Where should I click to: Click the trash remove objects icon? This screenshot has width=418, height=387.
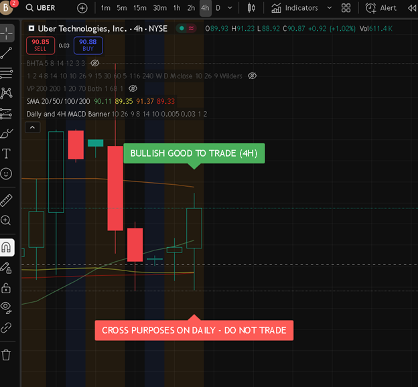[x=6, y=355]
